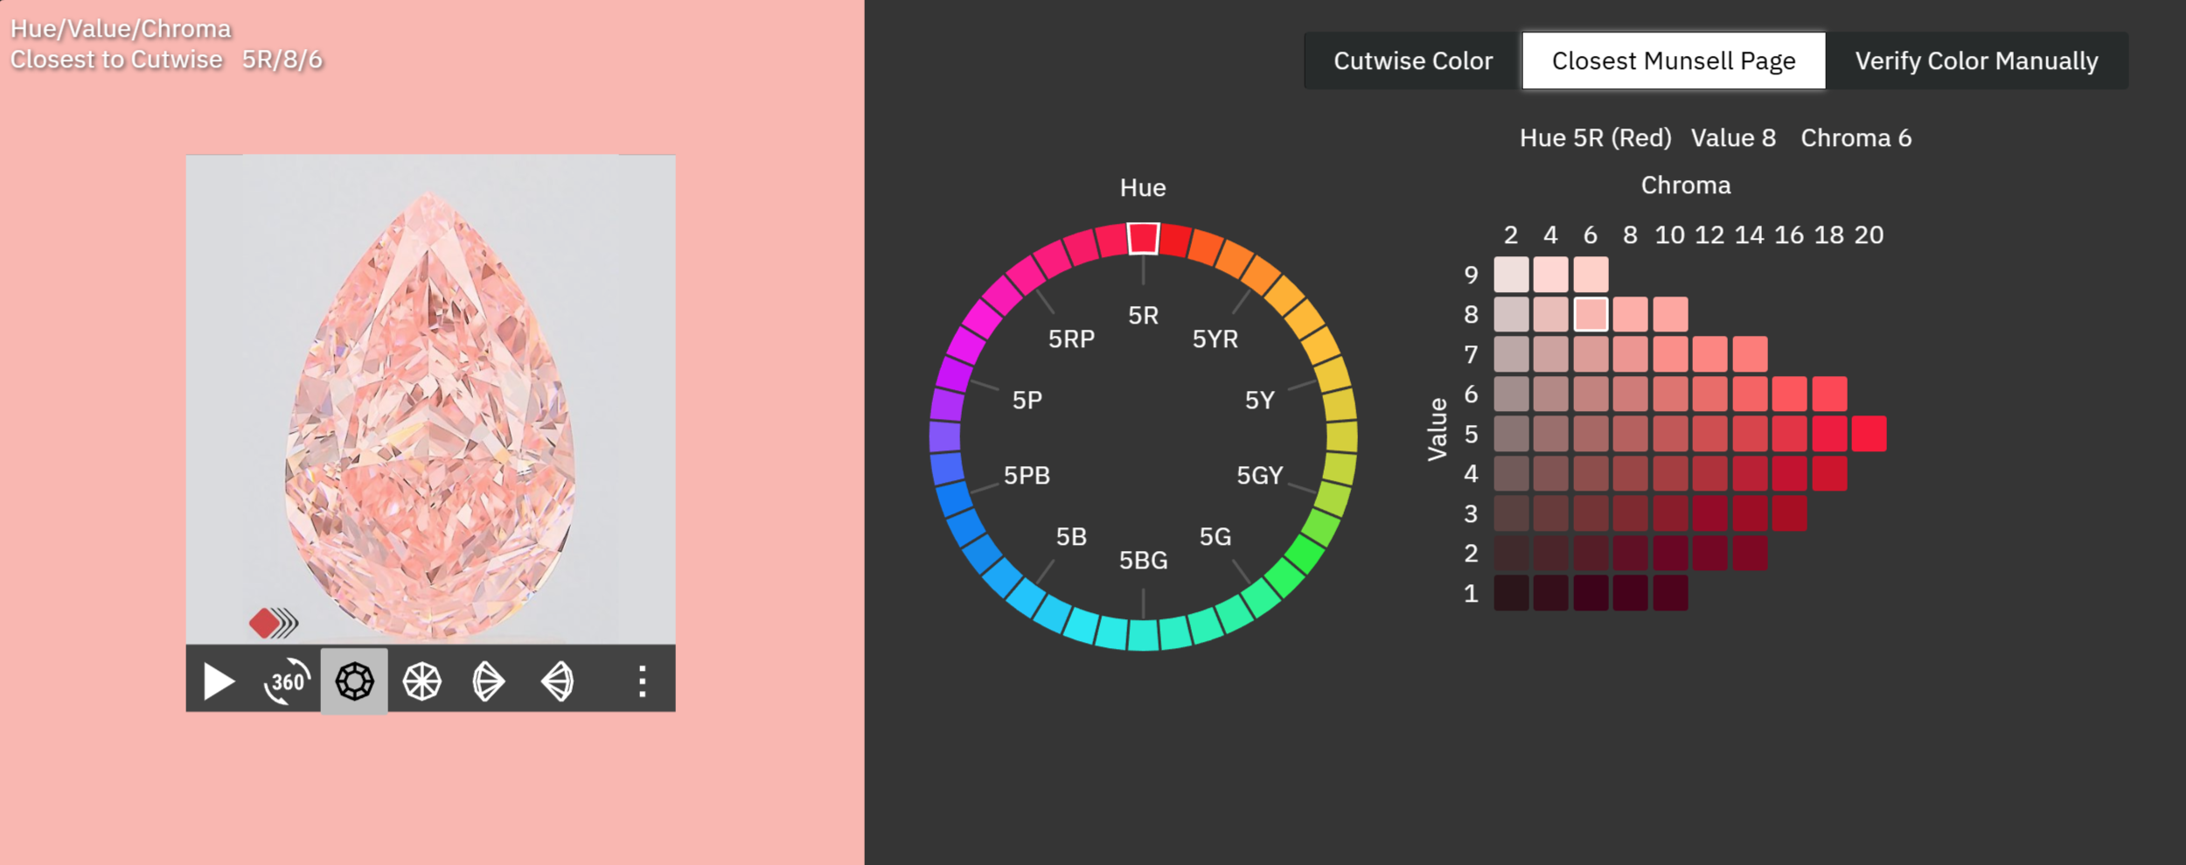Image resolution: width=2186 pixels, height=865 pixels.
Task: Select the outlined 5R hue on the wheel
Action: (x=1143, y=238)
